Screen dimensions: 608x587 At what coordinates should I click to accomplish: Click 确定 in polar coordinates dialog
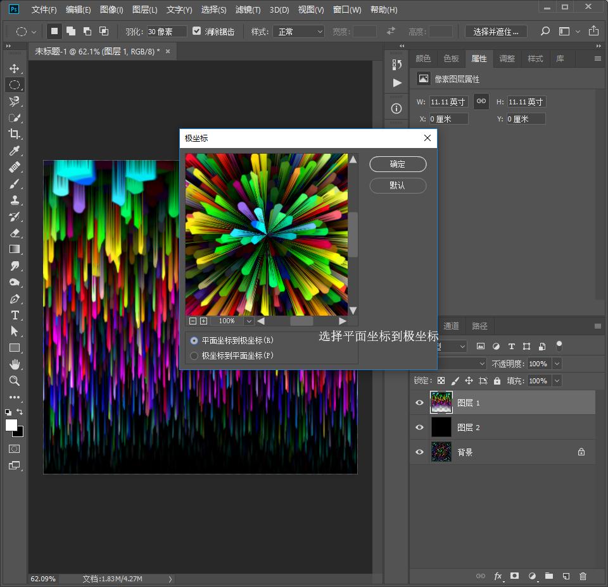coord(398,164)
